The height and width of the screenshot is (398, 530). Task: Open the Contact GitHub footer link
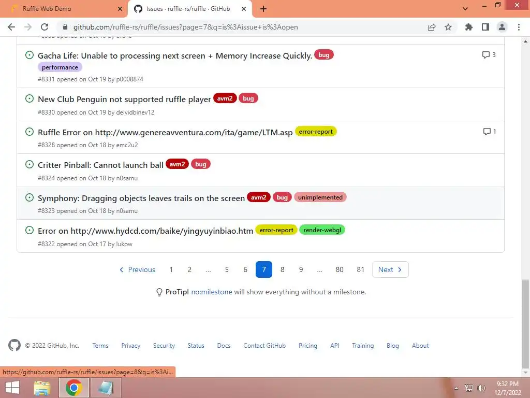[264, 346]
